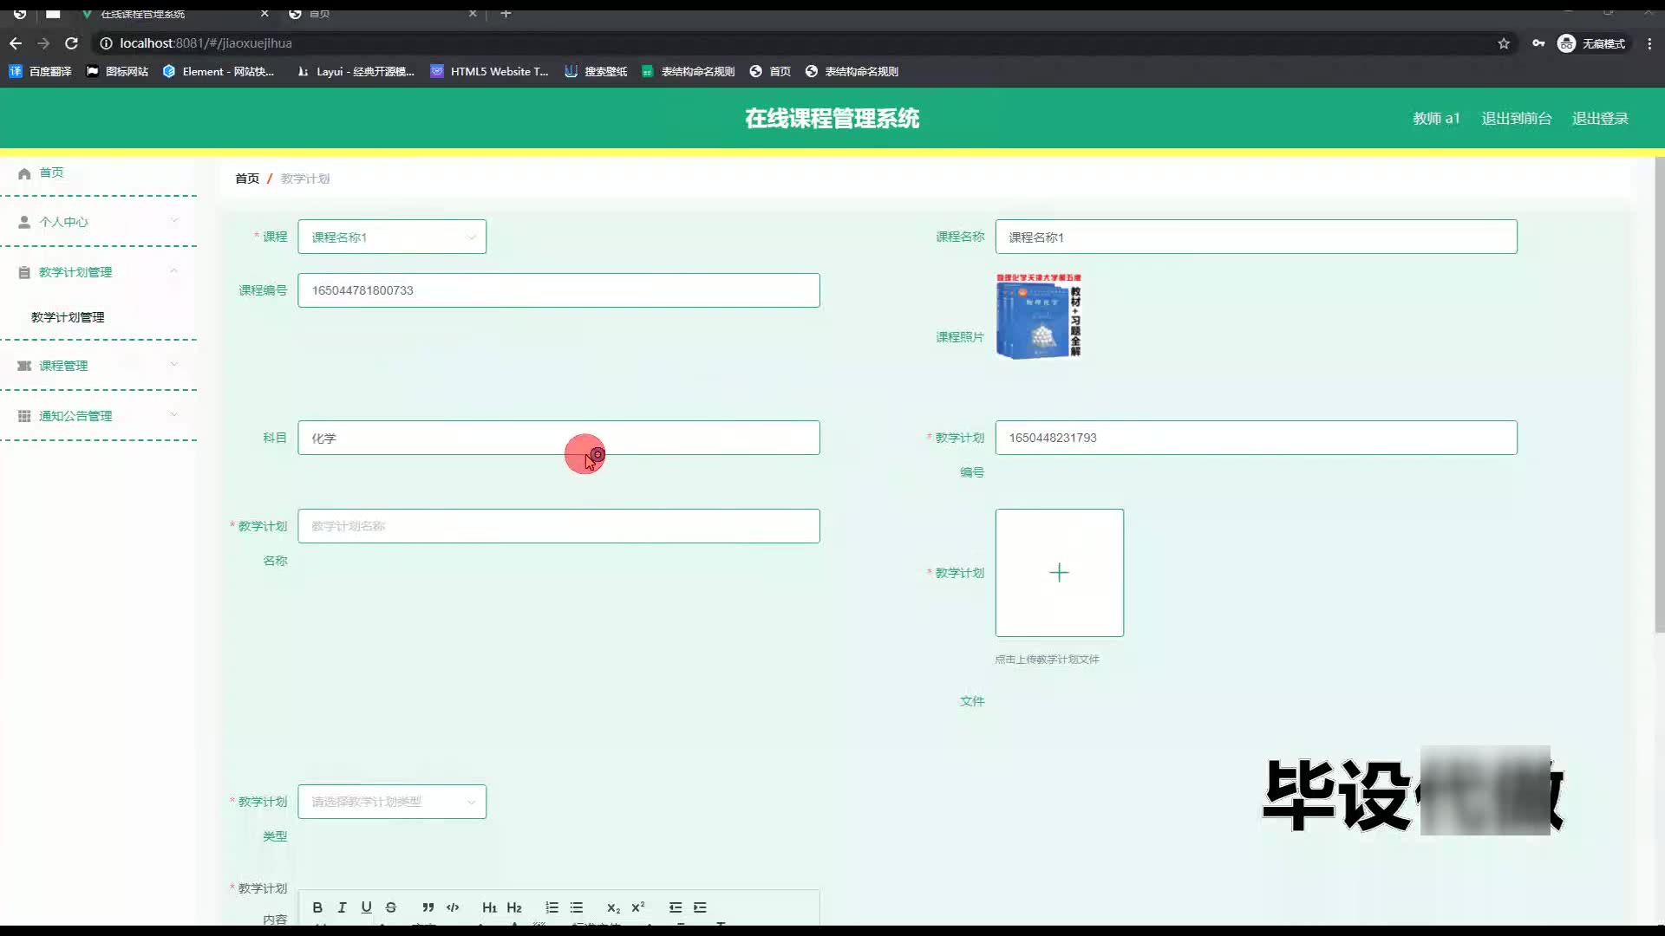Toggle italic formatting in the editor

click(x=342, y=907)
